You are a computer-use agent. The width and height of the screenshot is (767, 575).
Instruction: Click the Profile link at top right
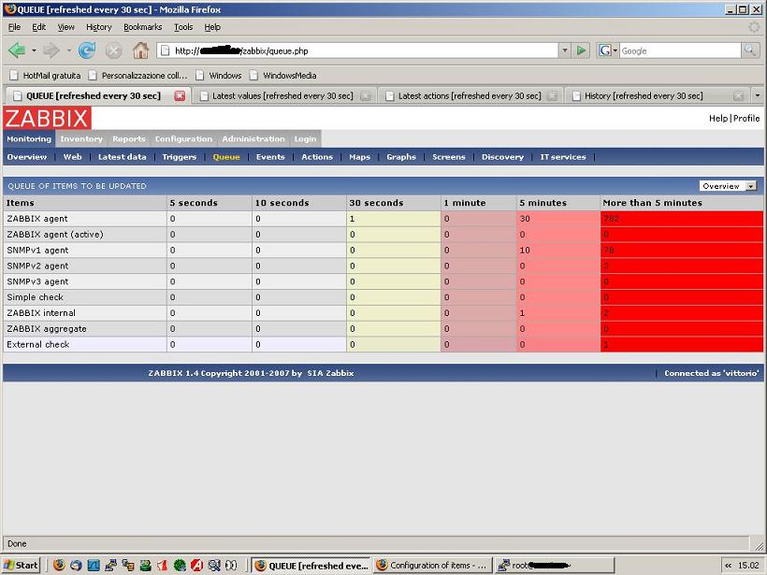point(746,119)
